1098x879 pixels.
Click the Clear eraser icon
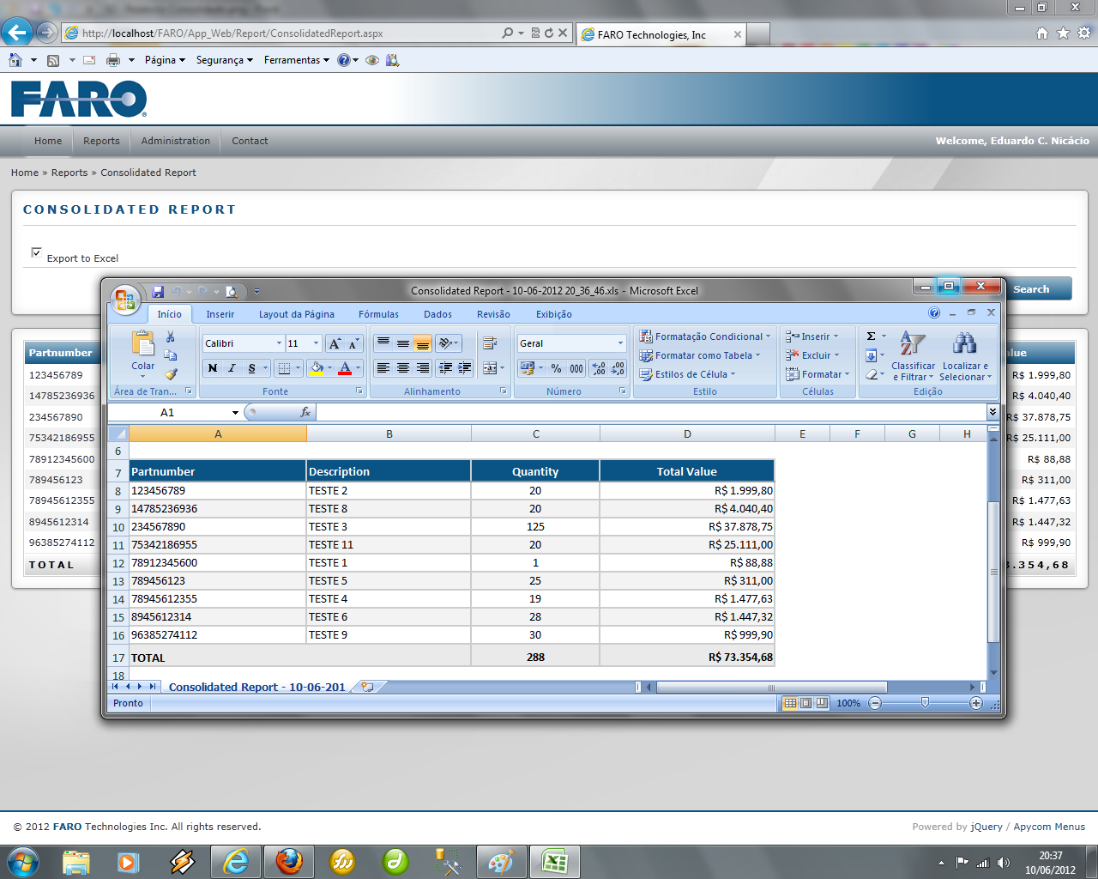872,374
